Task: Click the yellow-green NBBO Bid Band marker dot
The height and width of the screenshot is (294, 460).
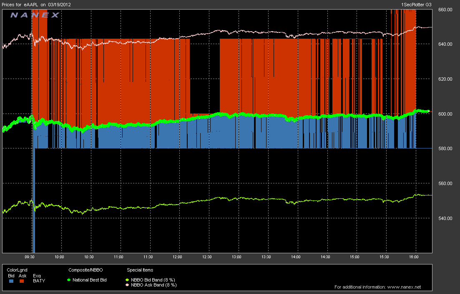Action: click(127, 280)
